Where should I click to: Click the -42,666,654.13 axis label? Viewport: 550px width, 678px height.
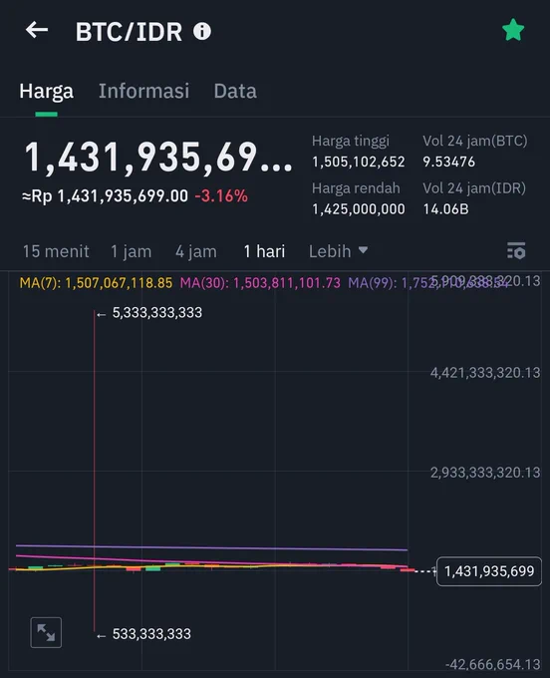[493, 664]
